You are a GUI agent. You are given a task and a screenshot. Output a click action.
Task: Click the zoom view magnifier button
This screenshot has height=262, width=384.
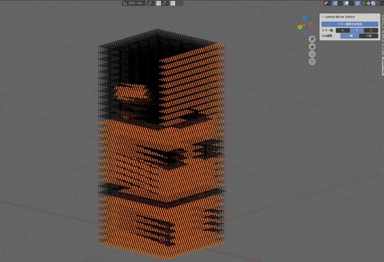point(312,39)
